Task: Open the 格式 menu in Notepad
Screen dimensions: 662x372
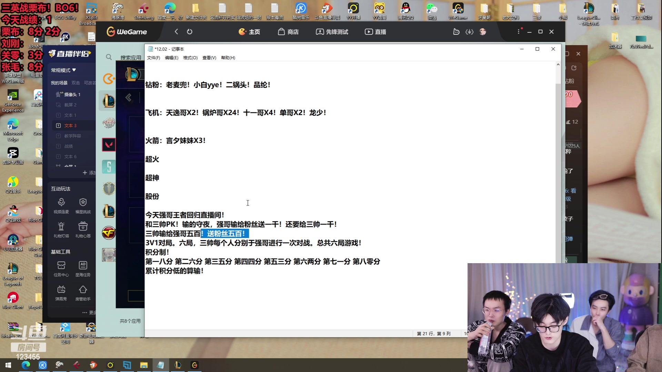Action: click(x=190, y=58)
